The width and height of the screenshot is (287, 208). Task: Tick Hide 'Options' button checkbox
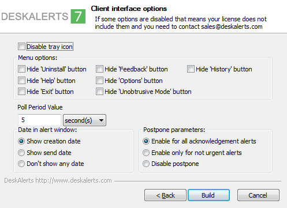click(99, 81)
